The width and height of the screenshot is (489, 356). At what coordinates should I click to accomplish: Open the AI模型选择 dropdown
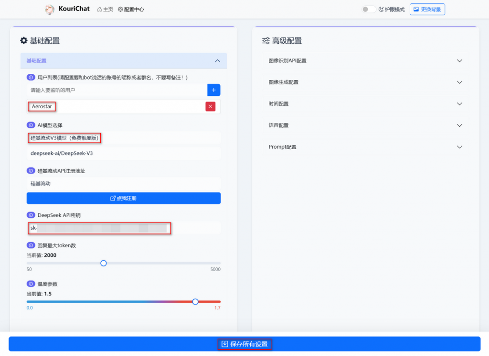pos(123,138)
